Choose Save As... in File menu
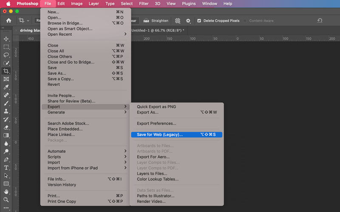The image size is (340, 212). 86,73
